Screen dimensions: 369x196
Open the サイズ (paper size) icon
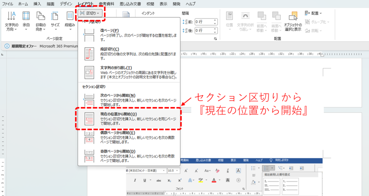tap(55, 16)
